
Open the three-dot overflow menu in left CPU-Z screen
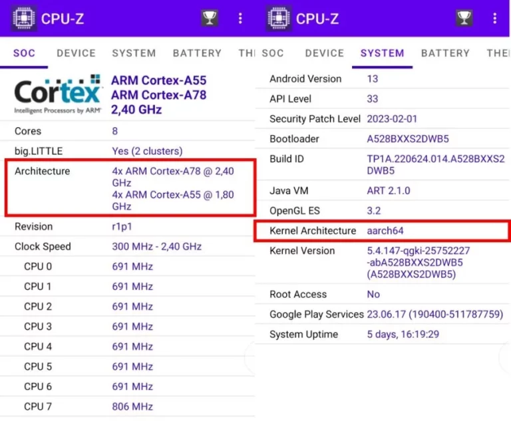click(240, 18)
